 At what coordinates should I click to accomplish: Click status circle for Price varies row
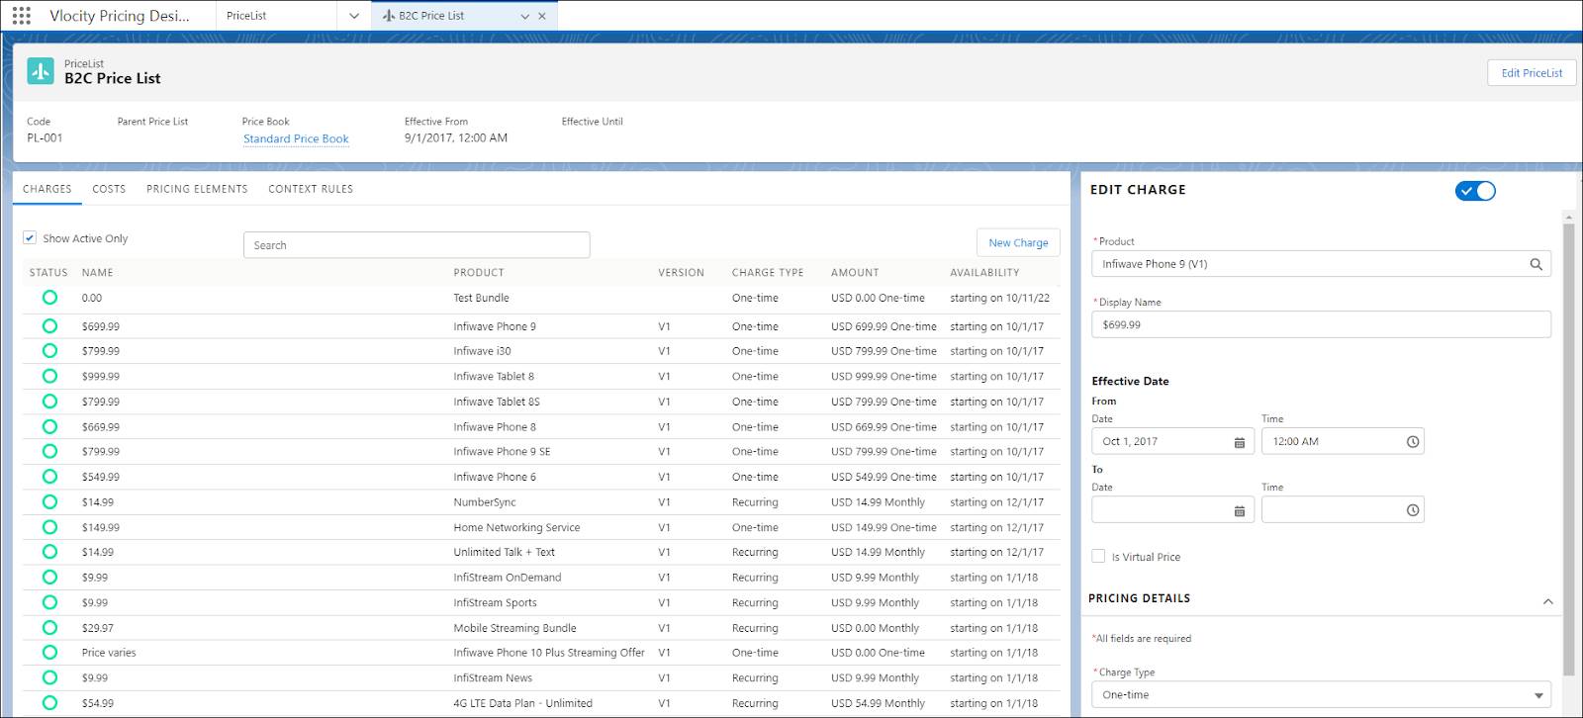tap(49, 652)
